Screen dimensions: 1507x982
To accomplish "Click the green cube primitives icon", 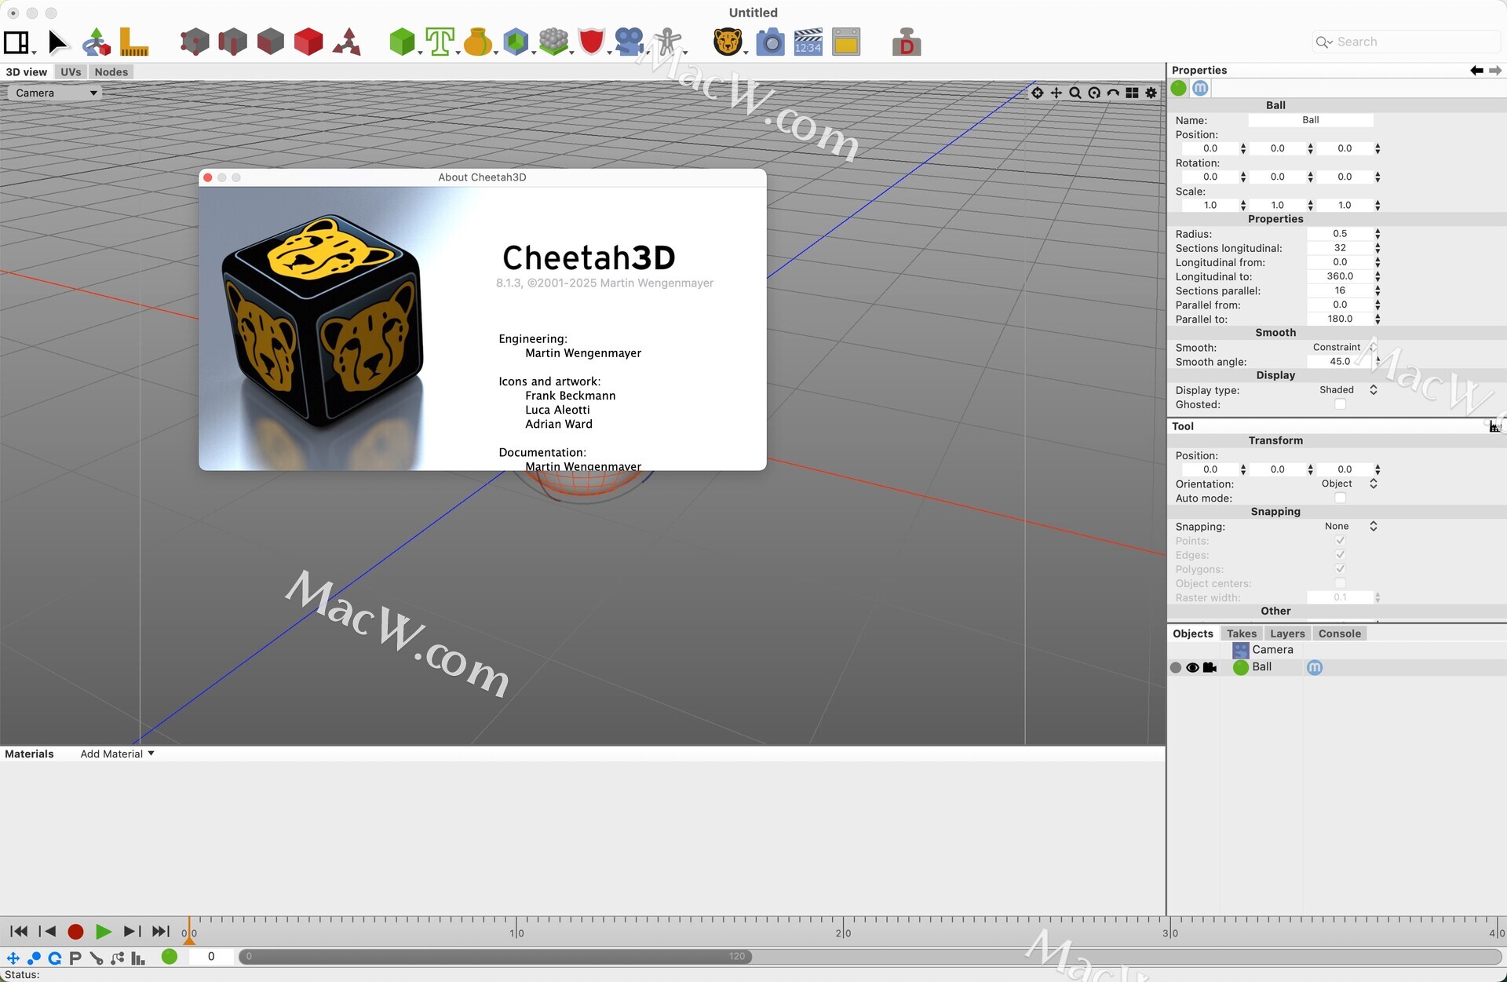I will click(402, 42).
